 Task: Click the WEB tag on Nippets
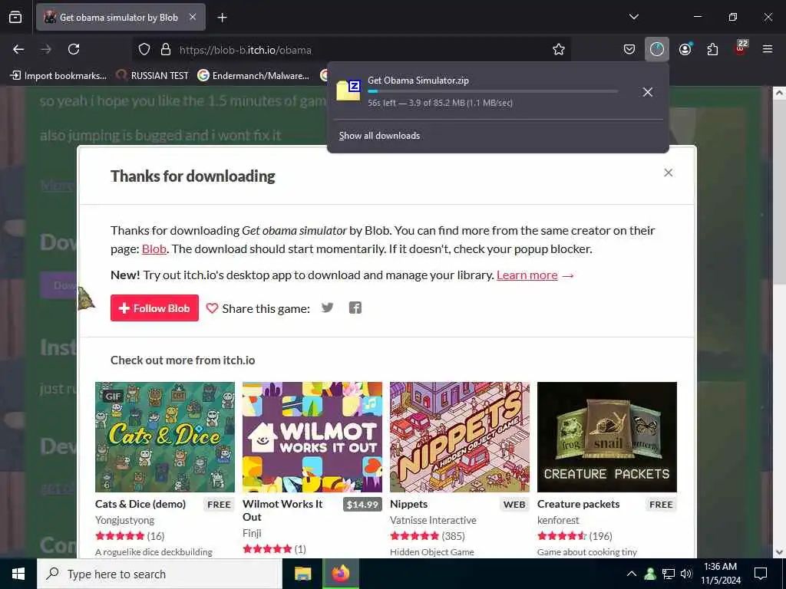click(514, 505)
